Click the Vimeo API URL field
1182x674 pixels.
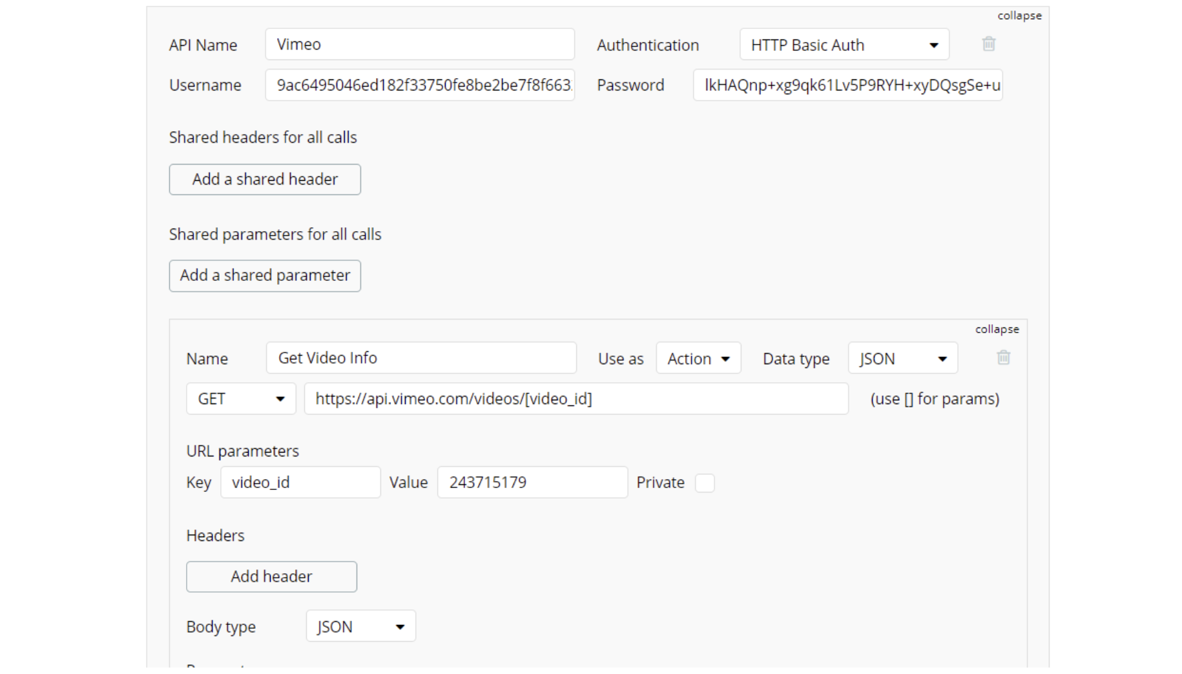(x=576, y=399)
